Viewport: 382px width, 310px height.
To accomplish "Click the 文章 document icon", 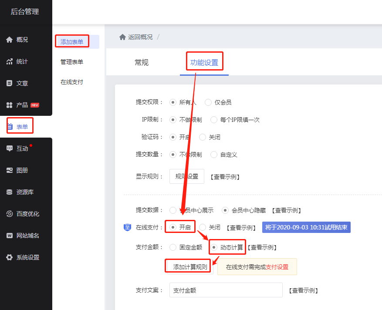I will pyautogui.click(x=9, y=83).
